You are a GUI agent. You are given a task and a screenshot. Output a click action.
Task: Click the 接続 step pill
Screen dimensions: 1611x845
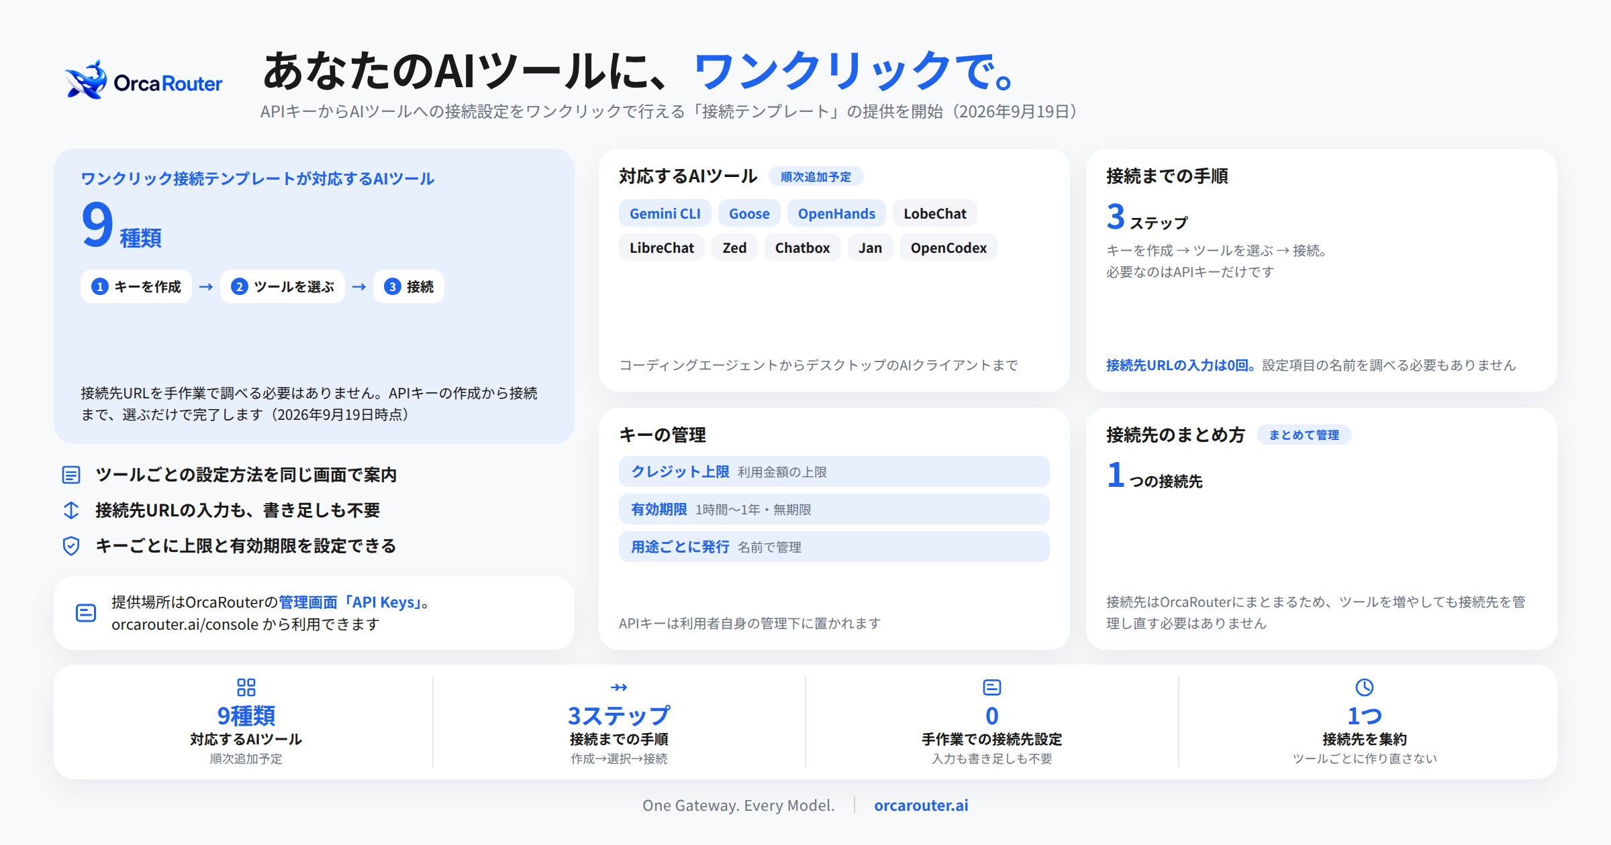[409, 287]
